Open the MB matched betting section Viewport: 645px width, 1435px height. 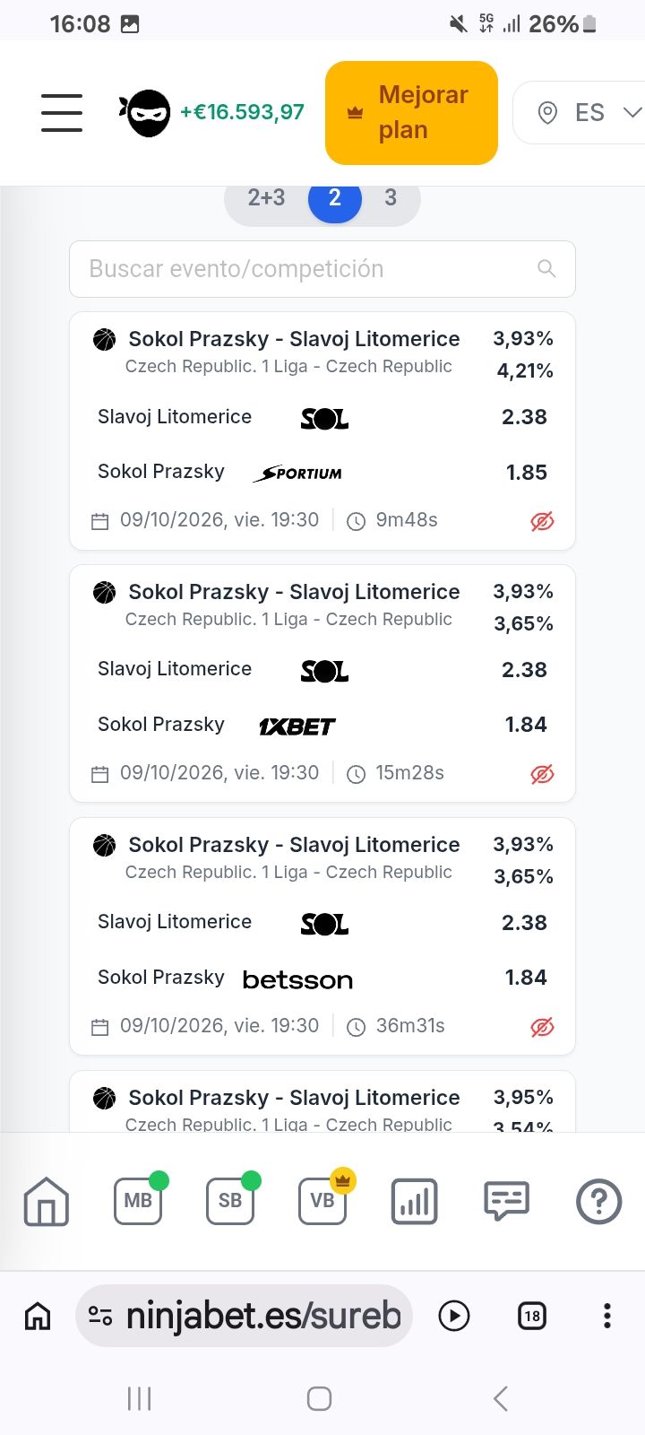pyautogui.click(x=139, y=1200)
